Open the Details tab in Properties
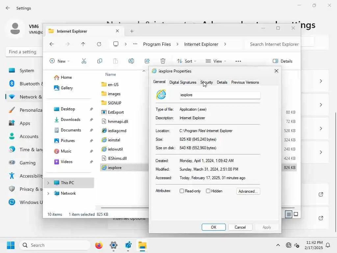The width and height of the screenshot is (337, 253). pos(222,82)
